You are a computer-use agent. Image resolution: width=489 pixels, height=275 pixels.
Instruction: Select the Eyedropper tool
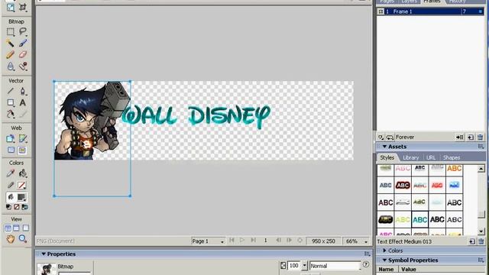tap(10, 173)
